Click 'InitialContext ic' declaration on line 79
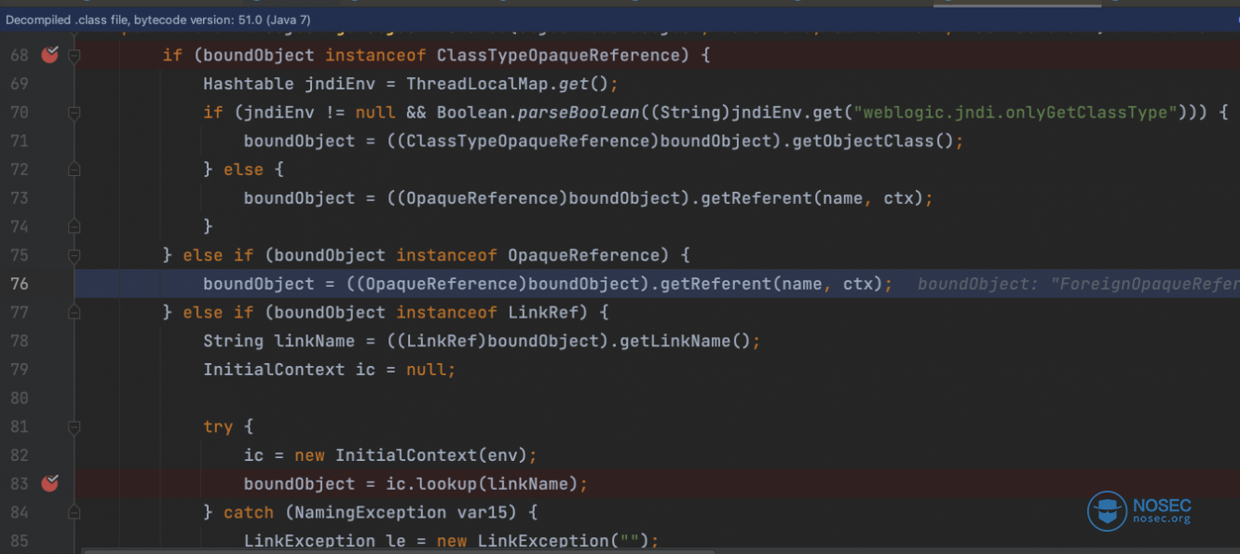This screenshot has height=554, width=1240. (289, 370)
